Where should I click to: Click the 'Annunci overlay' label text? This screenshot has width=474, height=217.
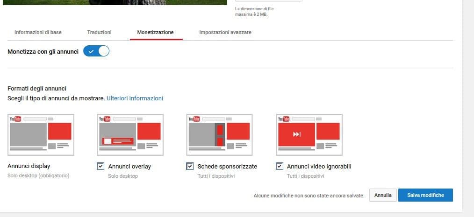tap(129, 166)
